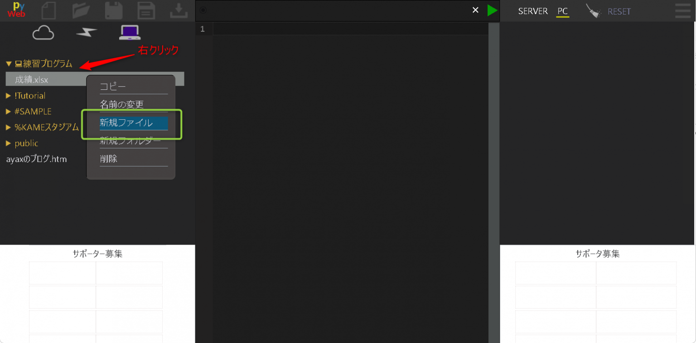Viewport: 696px width, 343px height.
Task: Switch output to PC mode
Action: tap(562, 11)
